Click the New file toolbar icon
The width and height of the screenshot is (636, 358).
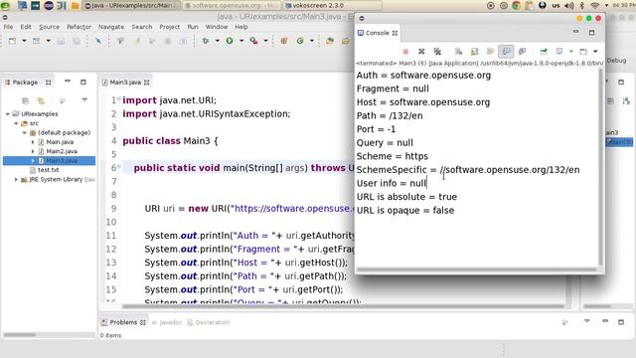(12, 41)
